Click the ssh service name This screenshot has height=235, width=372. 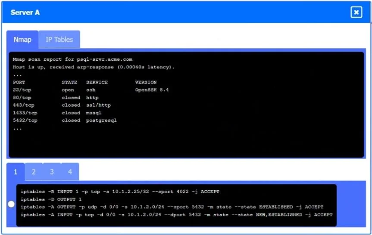tap(91, 90)
